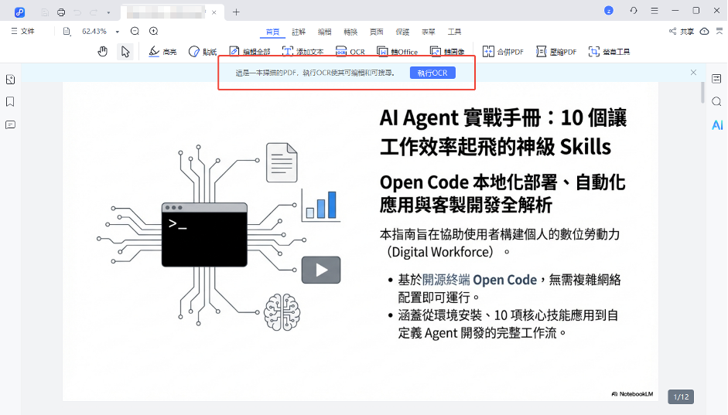Image resolution: width=728 pixels, height=415 pixels.
Task: Switch to the 註解 annotation tab
Action: pos(299,32)
